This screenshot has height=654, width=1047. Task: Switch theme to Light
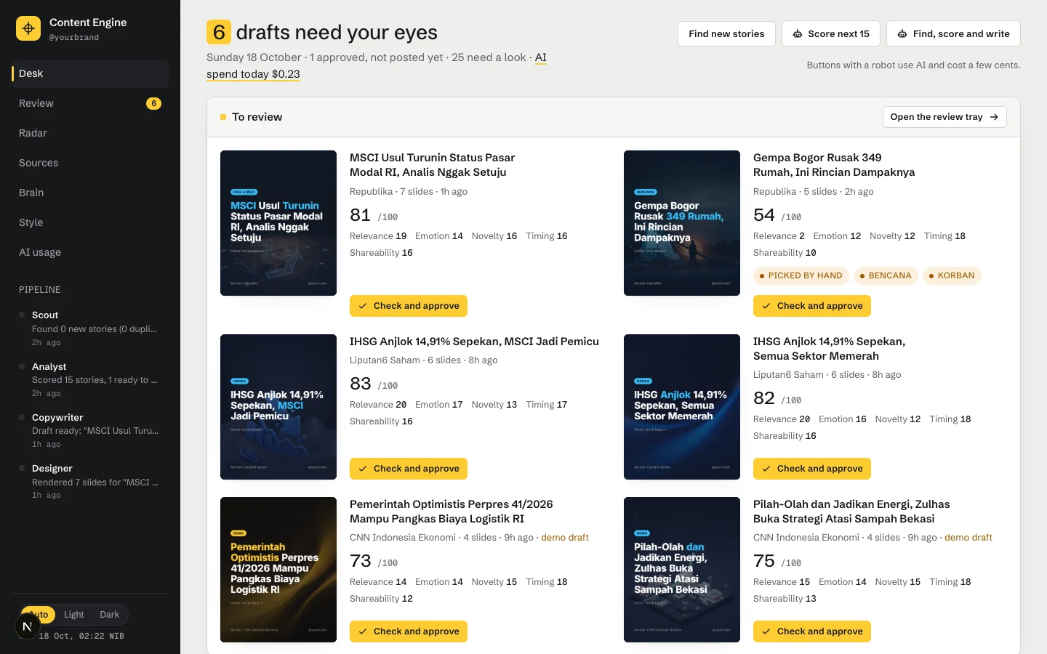(x=73, y=615)
